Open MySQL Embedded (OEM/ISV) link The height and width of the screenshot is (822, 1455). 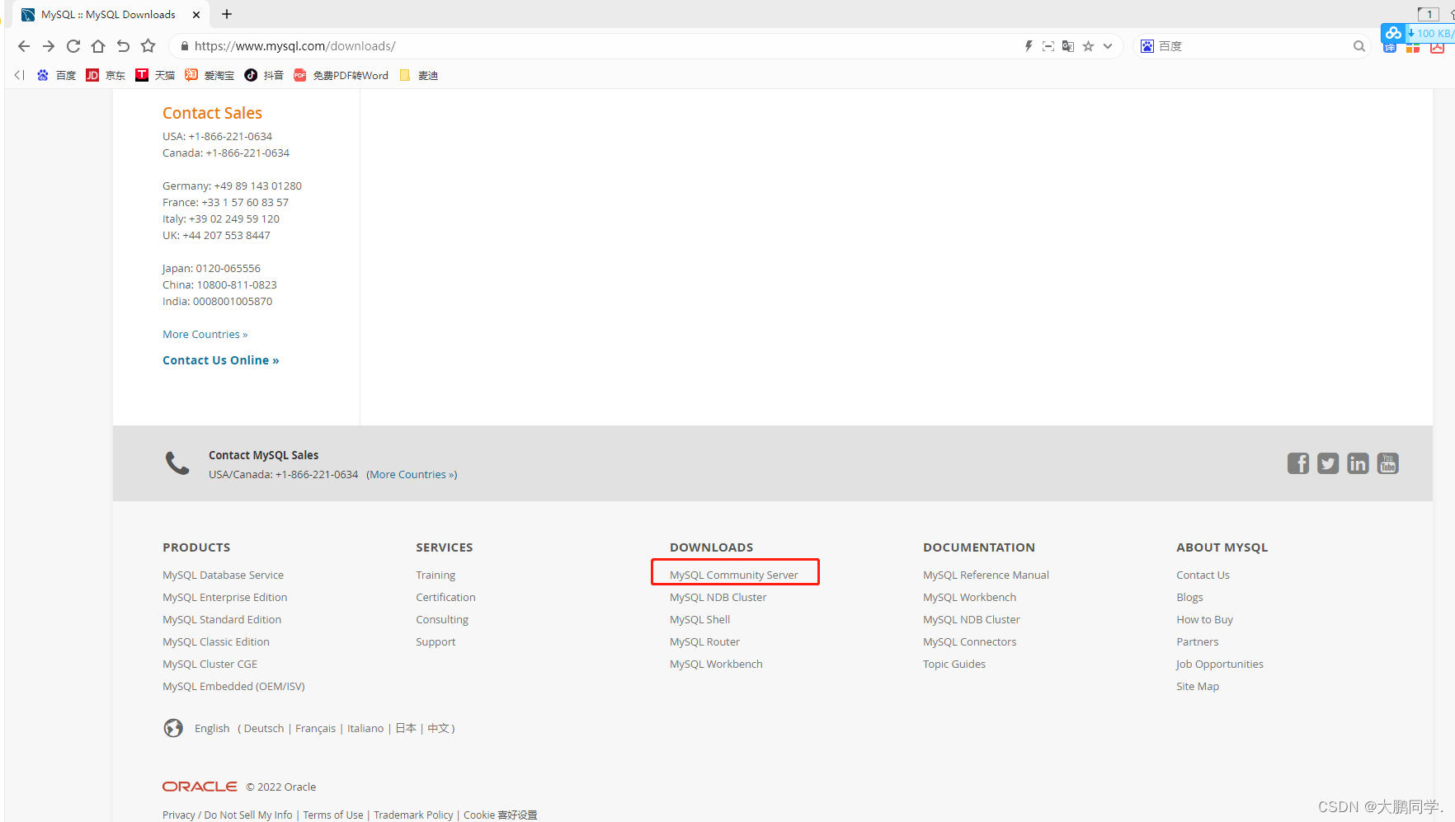[x=233, y=686]
